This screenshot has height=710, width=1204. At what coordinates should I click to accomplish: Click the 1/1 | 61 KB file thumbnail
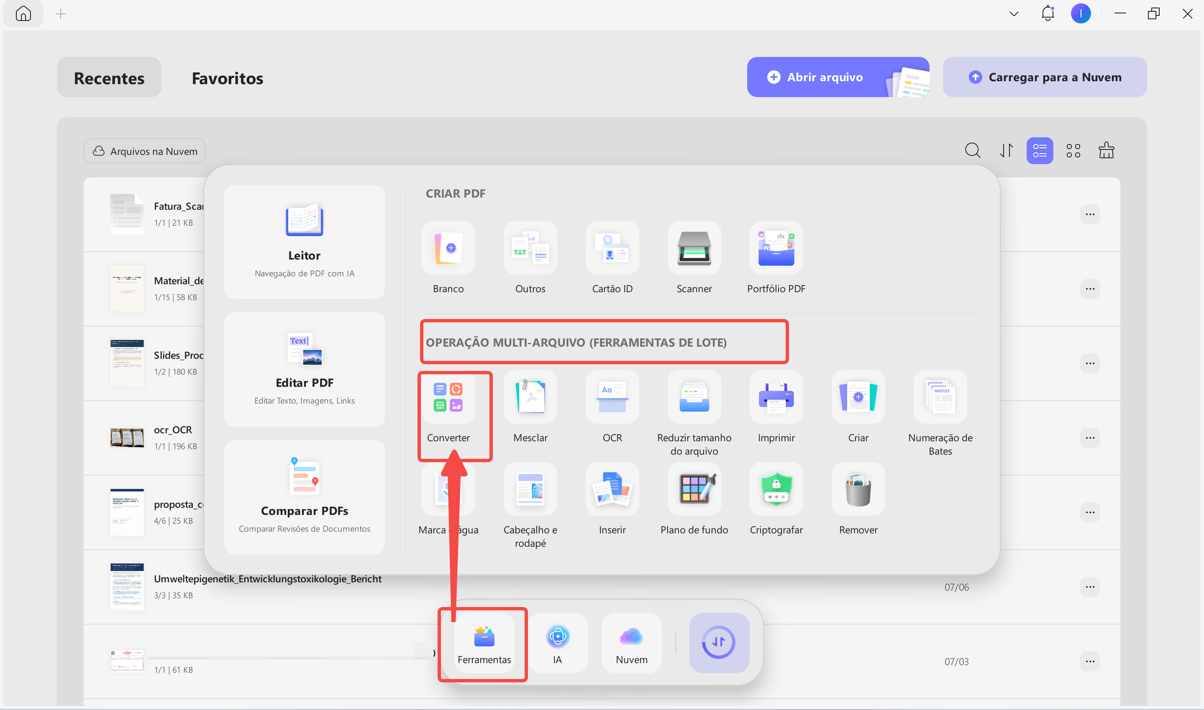127,662
